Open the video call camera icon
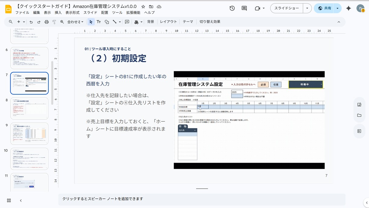The height and width of the screenshot is (208, 369). (257, 8)
